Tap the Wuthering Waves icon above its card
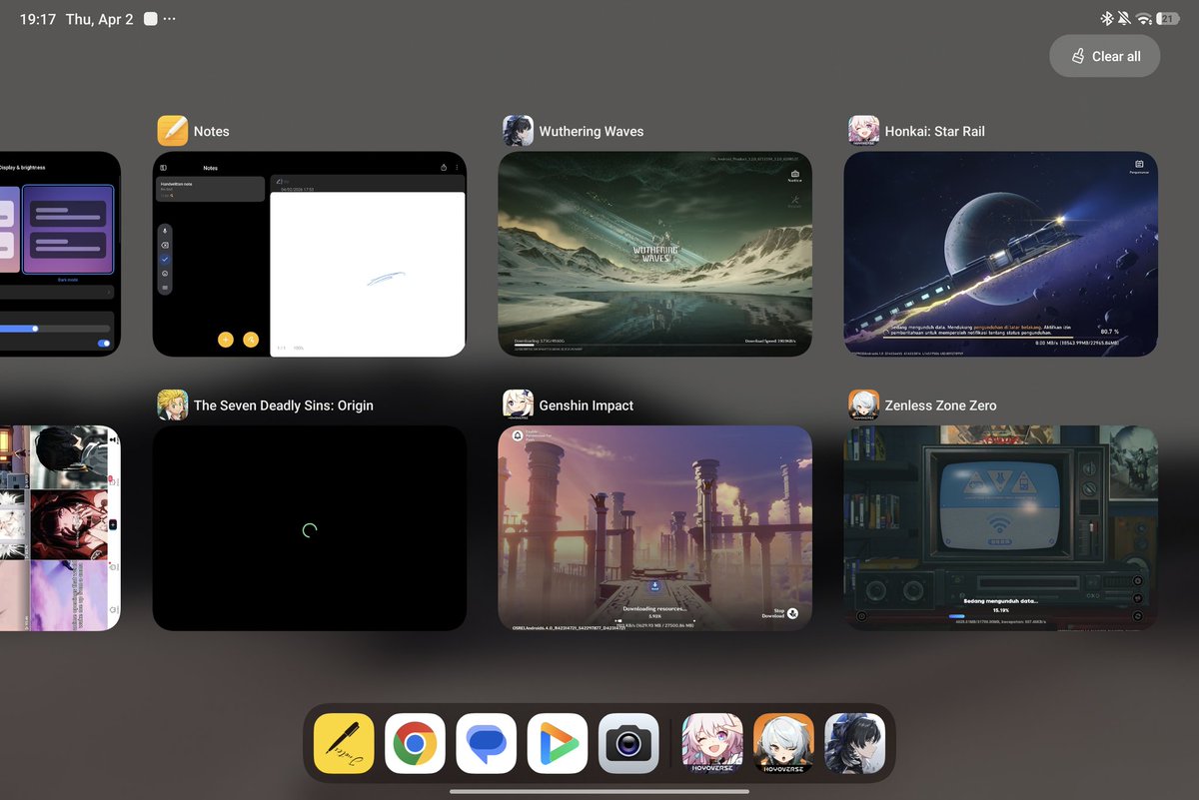Viewport: 1199px width, 800px height. [x=518, y=131]
